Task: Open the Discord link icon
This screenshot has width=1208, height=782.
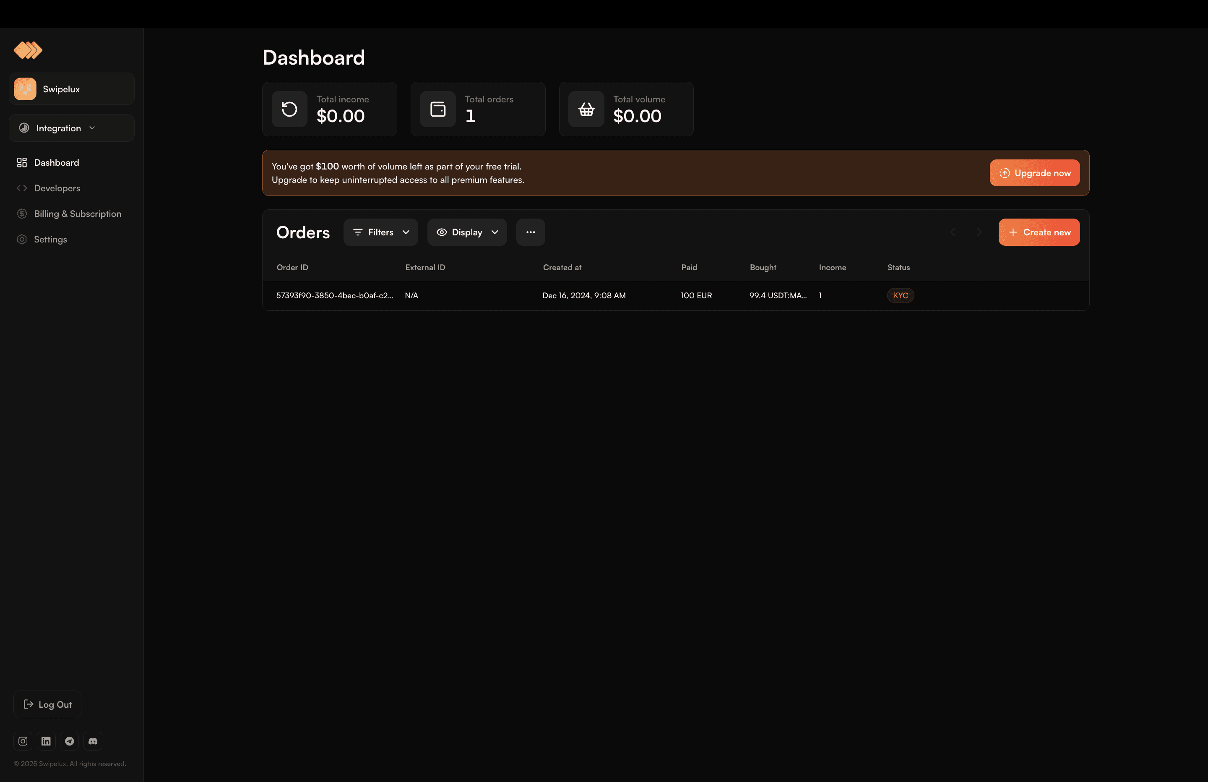Action: 93,741
